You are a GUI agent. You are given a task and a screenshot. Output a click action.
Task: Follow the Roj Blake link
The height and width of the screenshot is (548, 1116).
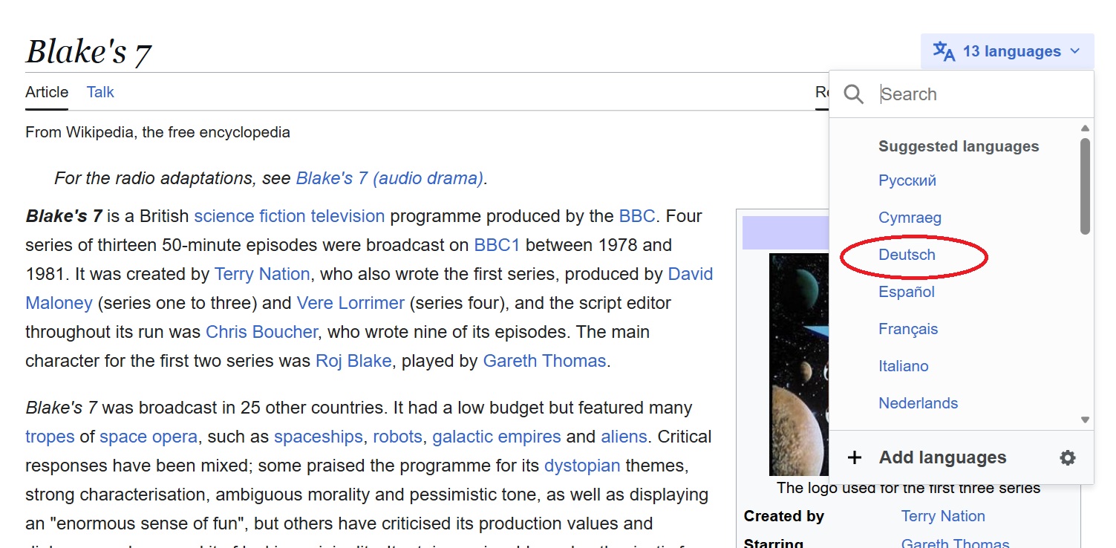tap(353, 361)
